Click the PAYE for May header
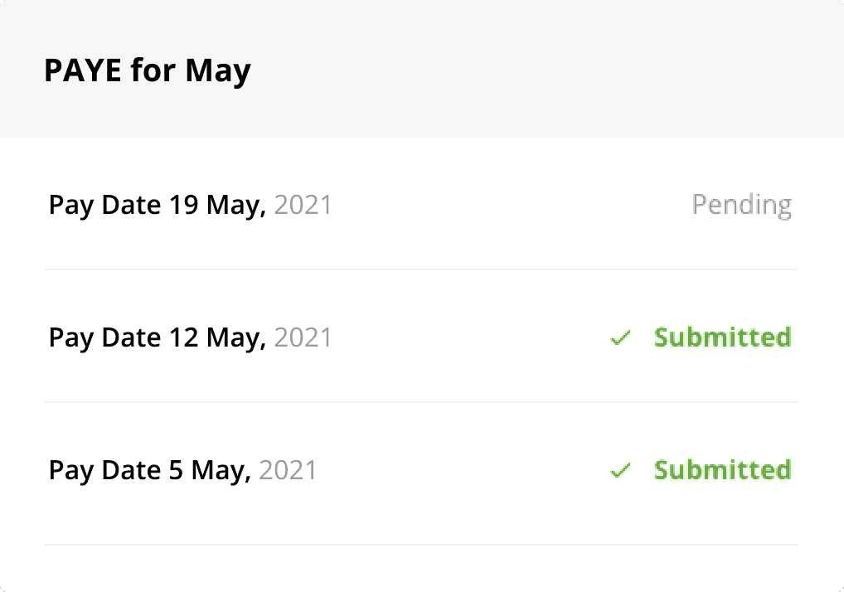 [148, 70]
